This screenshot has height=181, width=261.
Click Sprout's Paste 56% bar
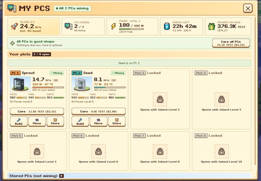coord(22,98)
